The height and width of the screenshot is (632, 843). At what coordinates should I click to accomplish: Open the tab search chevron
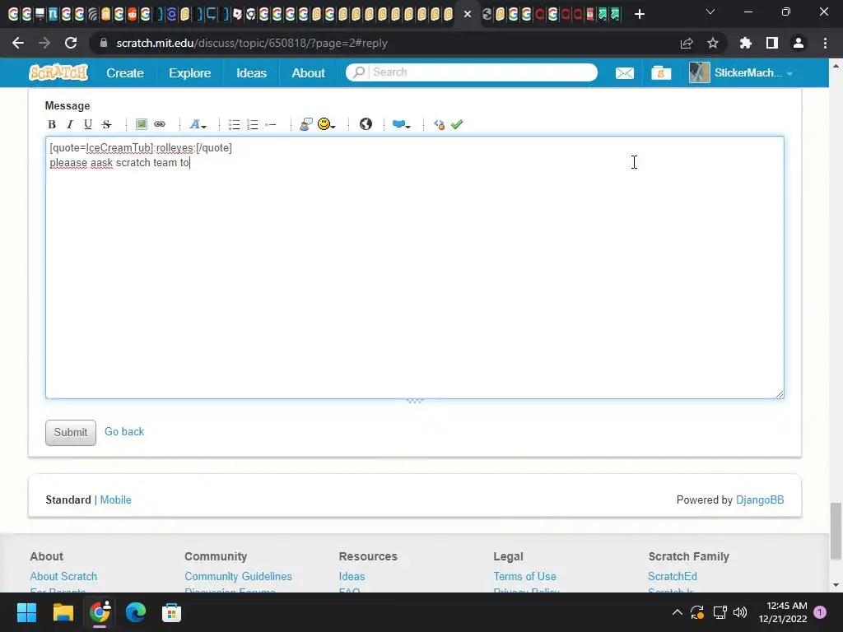click(710, 12)
